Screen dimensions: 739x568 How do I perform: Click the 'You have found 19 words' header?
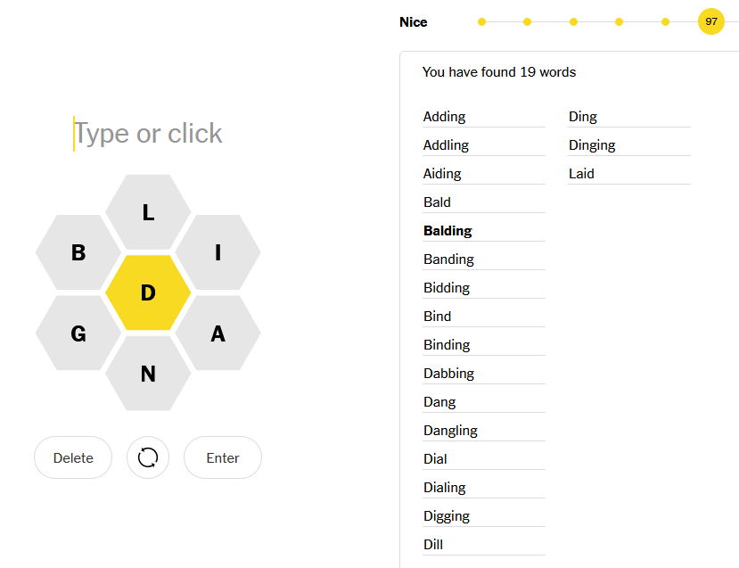tap(499, 72)
